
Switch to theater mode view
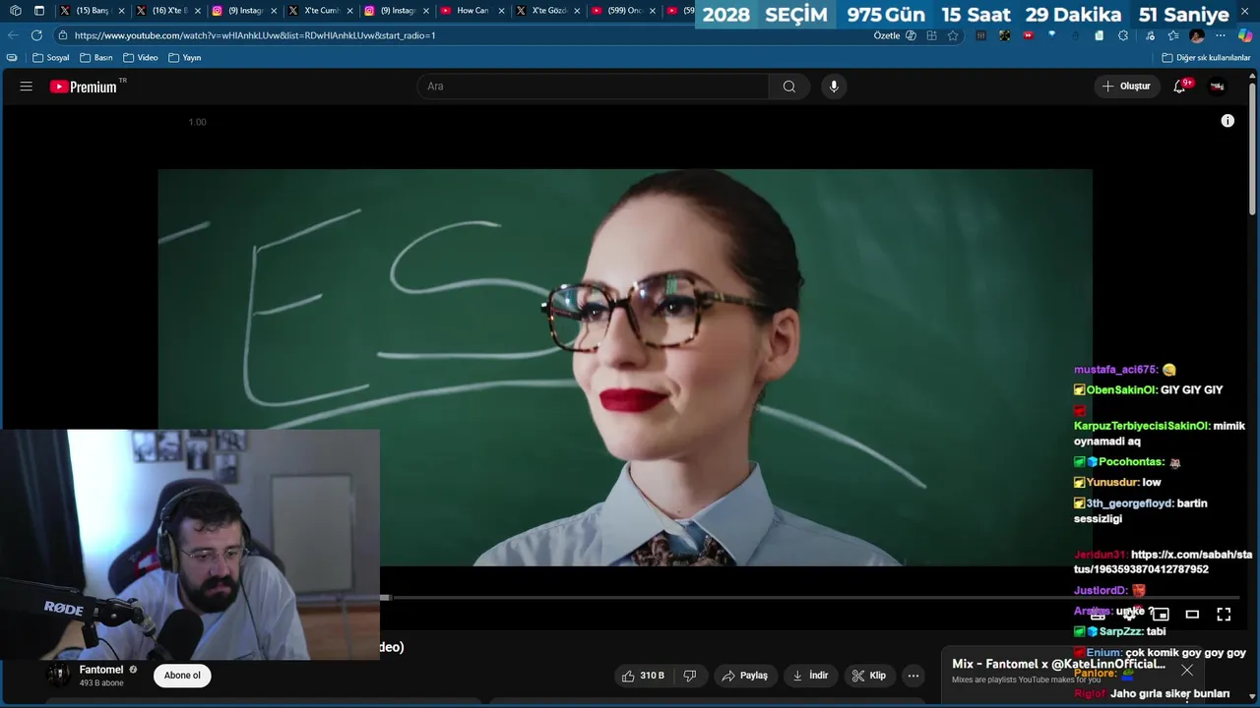1192,615
